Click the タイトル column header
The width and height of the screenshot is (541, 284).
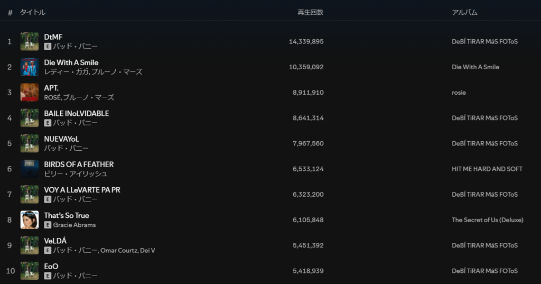(32, 13)
